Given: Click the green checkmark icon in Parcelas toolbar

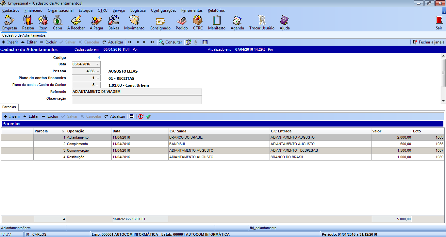Looking at the screenshot, I should [149, 116].
